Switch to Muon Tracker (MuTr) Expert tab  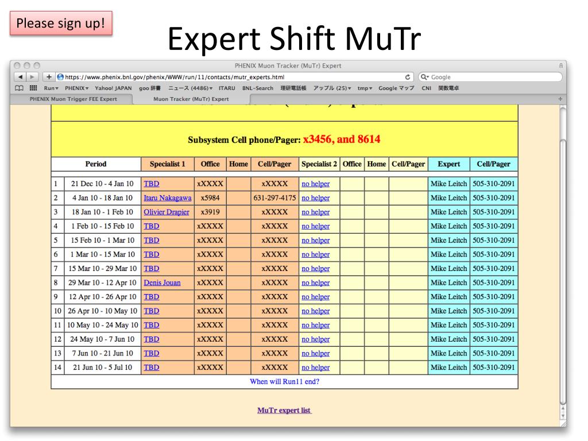click(x=191, y=99)
